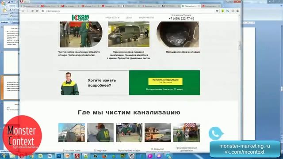Open the «В квартире» link
The image size is (283, 159).
pos(100,150)
